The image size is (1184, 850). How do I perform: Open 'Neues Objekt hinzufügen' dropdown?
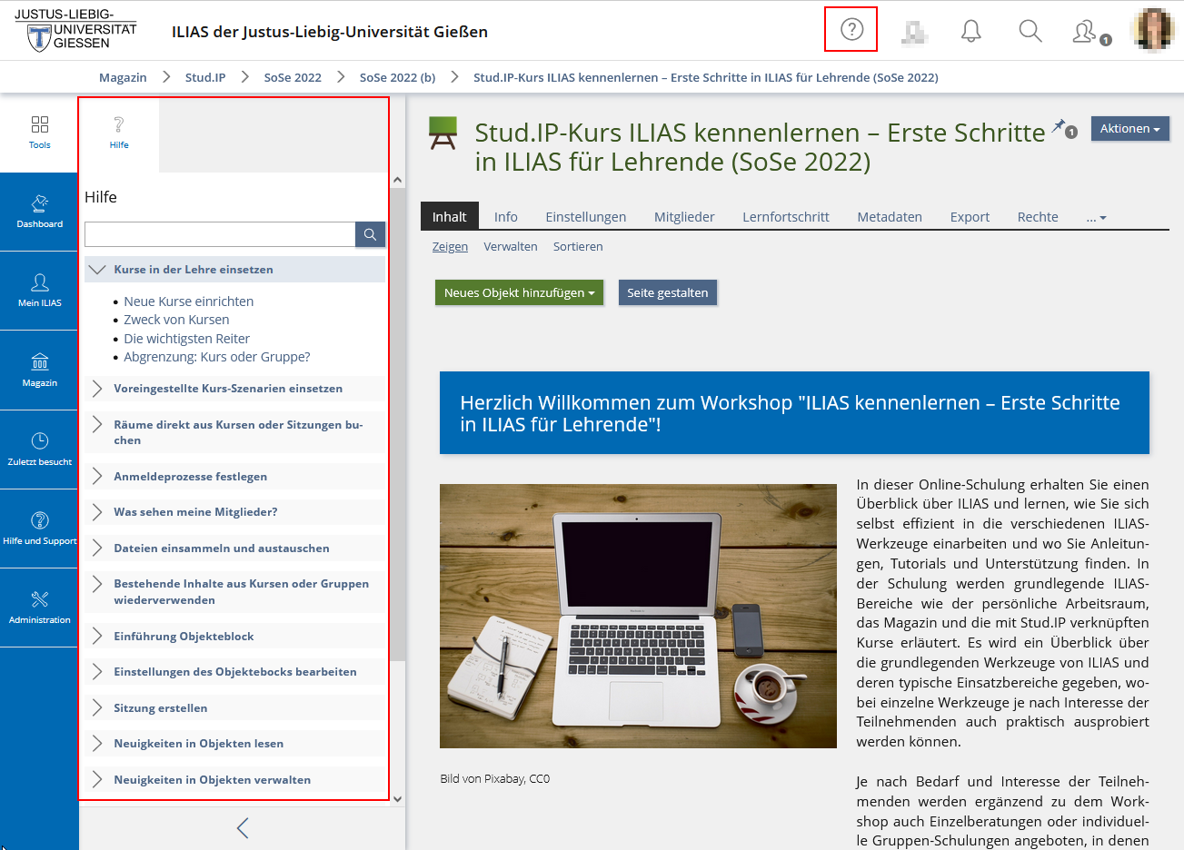[x=519, y=293]
